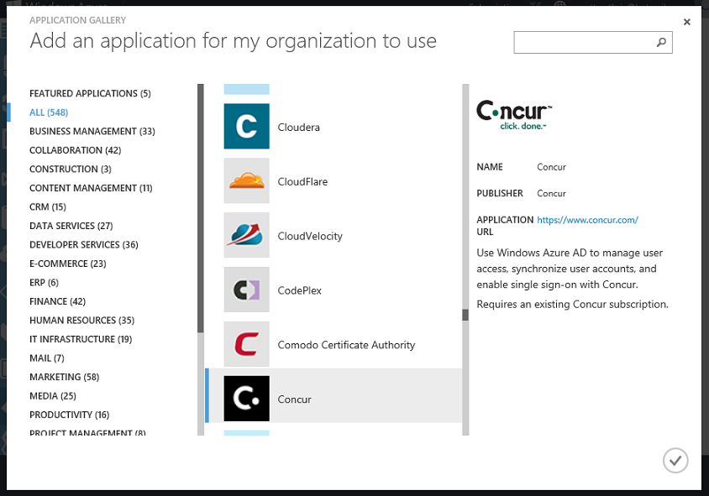Pick the Productivity (16) category

69,415
